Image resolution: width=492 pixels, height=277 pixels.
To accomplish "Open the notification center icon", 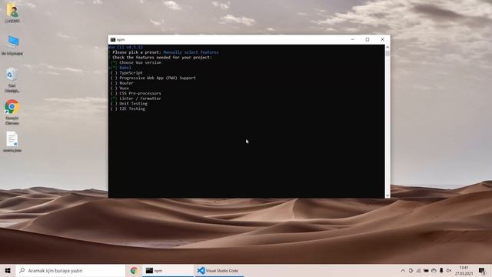I will pos(482,270).
